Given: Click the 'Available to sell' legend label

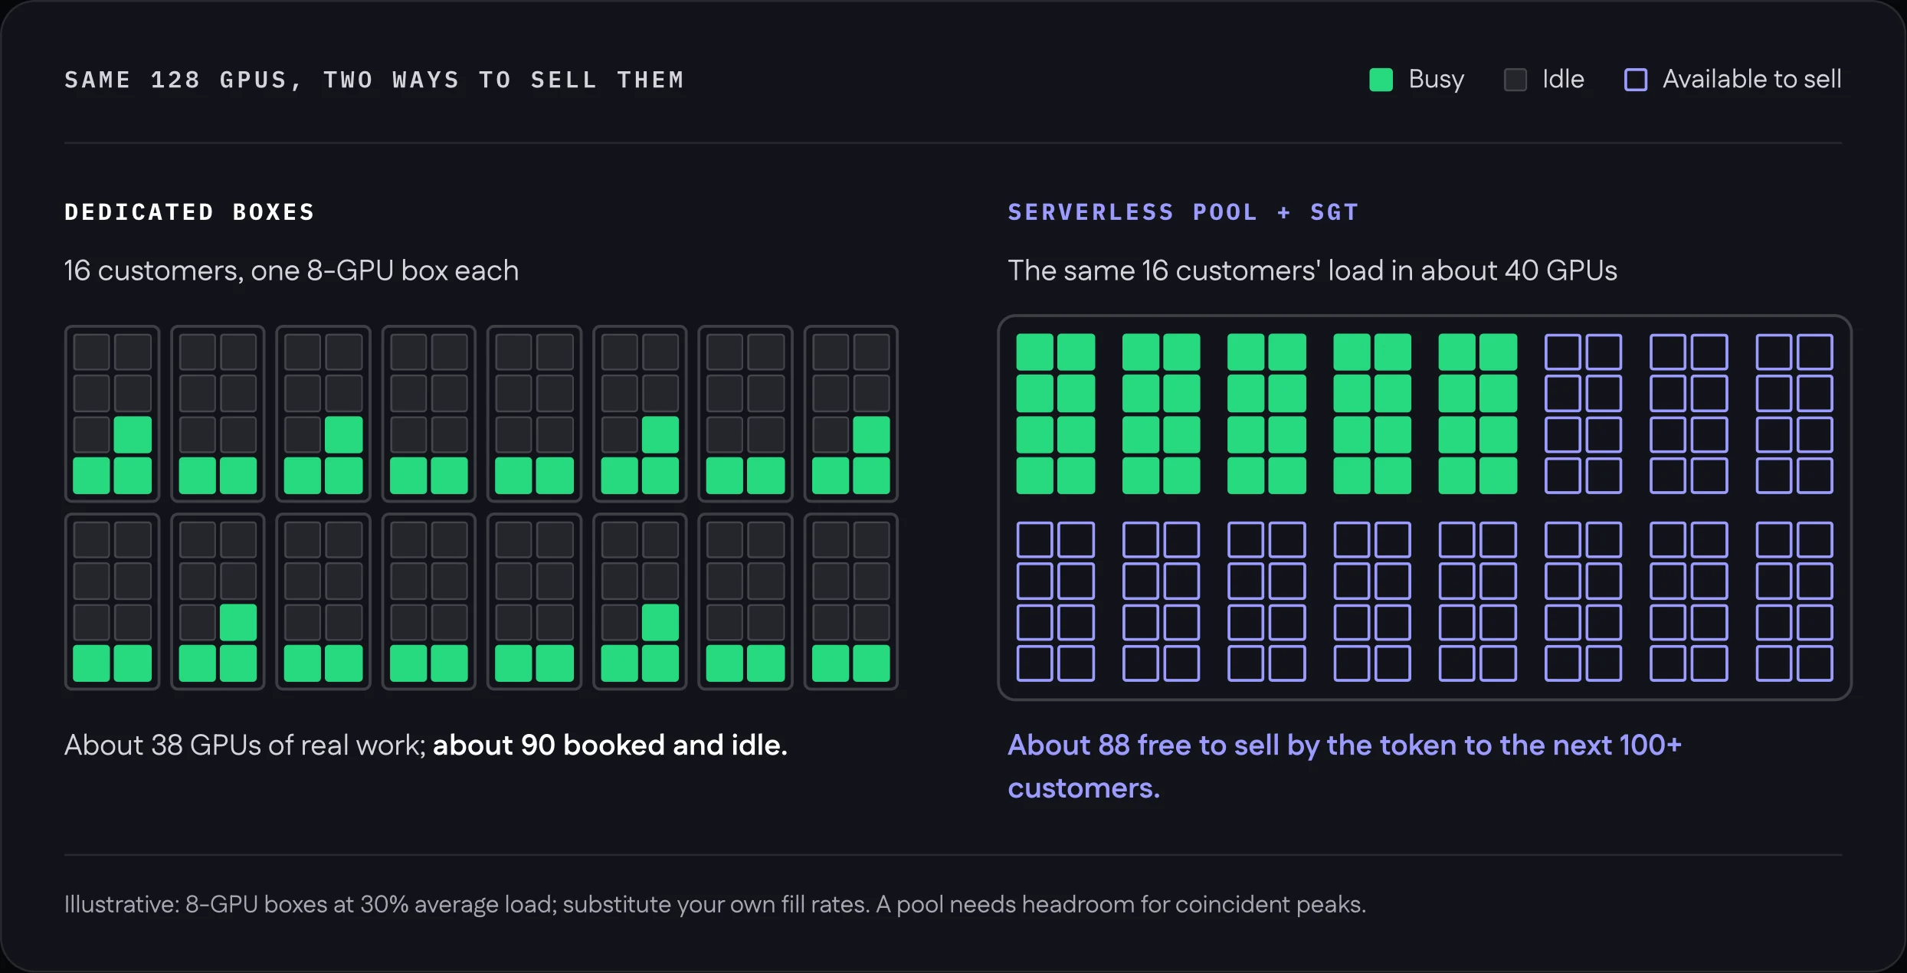Looking at the screenshot, I should 1751,79.
